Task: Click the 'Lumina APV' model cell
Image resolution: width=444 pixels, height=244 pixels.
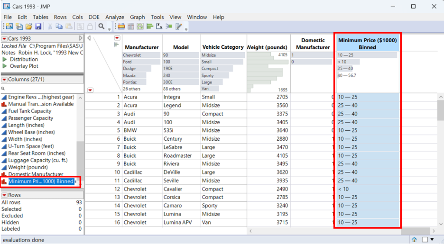Action: point(177,223)
